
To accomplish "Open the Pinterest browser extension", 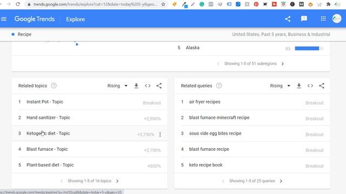I will coord(256,4).
